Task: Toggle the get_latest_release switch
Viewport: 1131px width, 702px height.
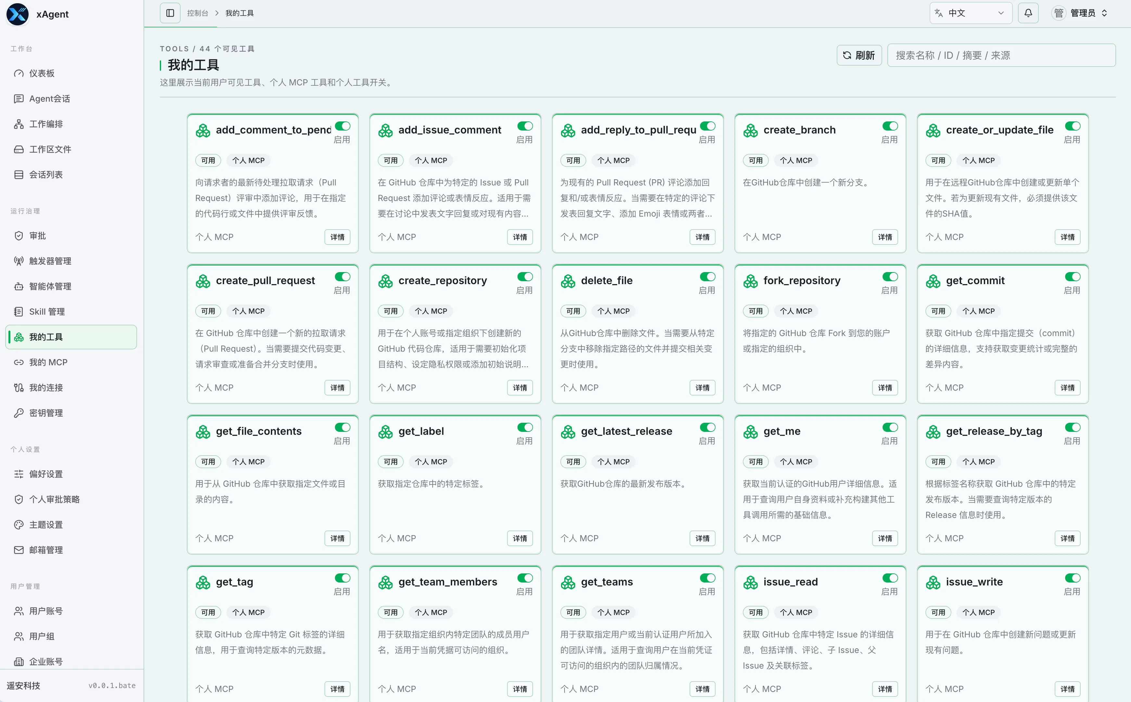Action: click(x=708, y=427)
